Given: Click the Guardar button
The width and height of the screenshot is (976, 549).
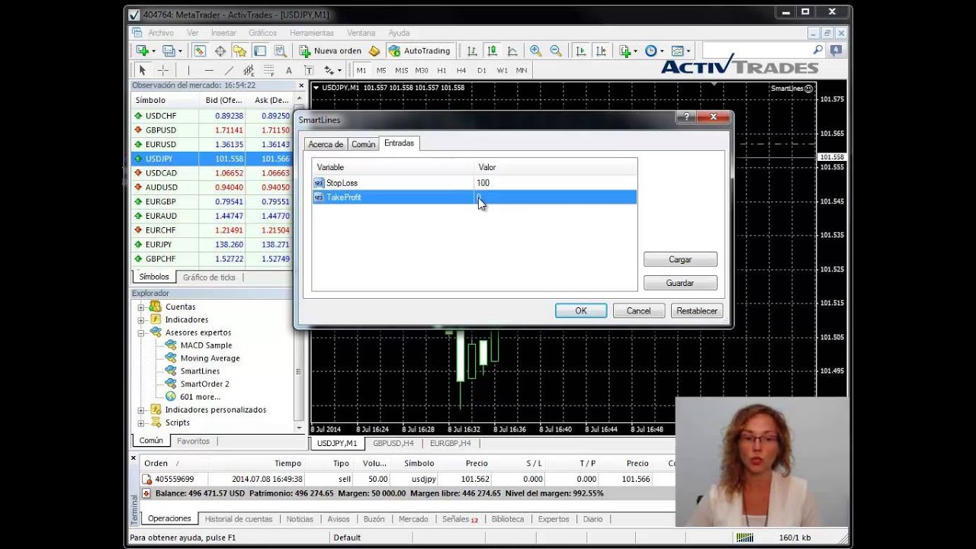Looking at the screenshot, I should click(680, 283).
